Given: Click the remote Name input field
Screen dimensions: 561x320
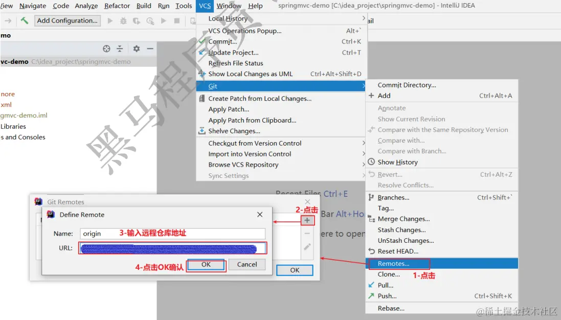Looking at the screenshot, I should (172, 234).
